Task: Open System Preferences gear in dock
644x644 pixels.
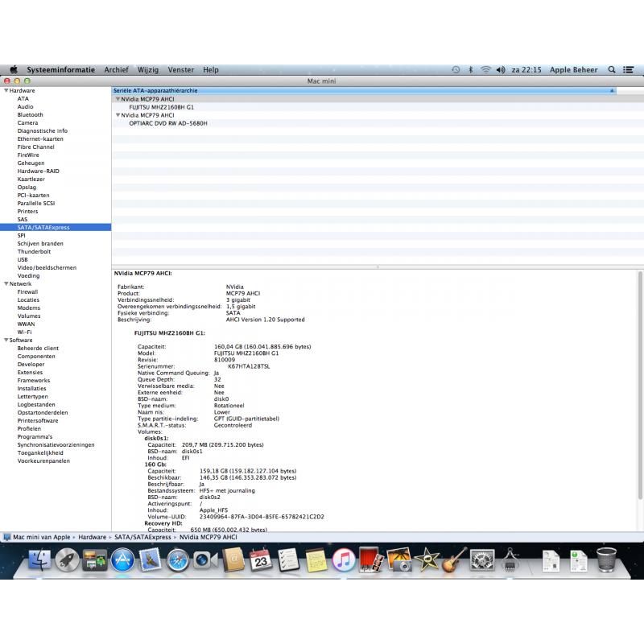Action: [x=481, y=560]
